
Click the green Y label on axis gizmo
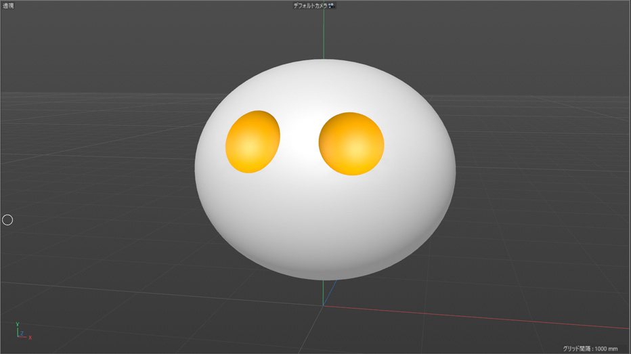click(x=18, y=324)
